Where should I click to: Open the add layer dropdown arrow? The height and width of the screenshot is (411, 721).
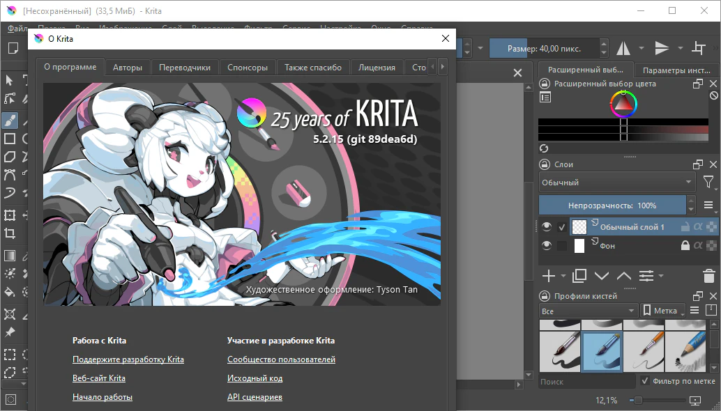point(562,277)
